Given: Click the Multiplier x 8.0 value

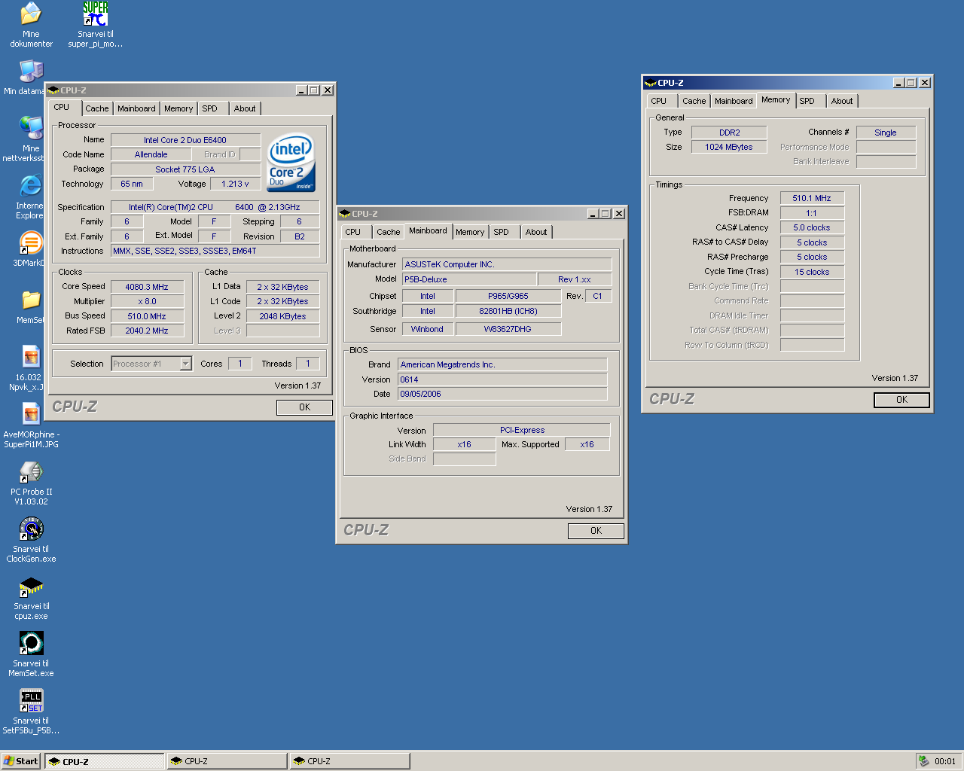Looking at the screenshot, I should 147,301.
